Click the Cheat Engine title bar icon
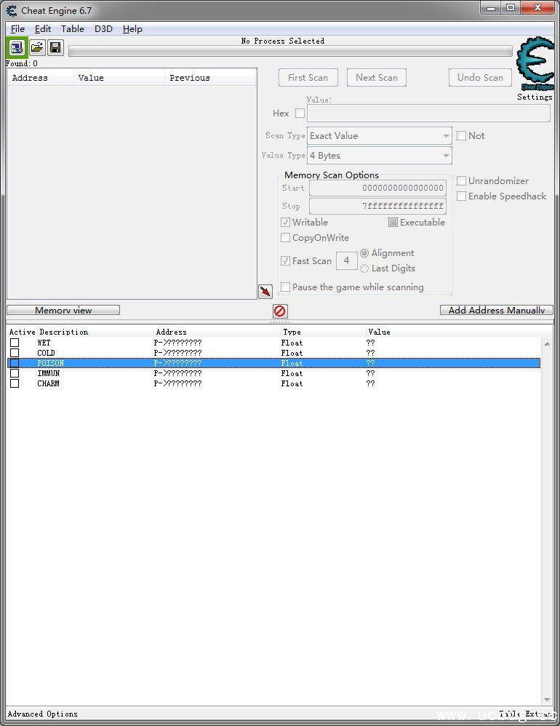 point(12,11)
